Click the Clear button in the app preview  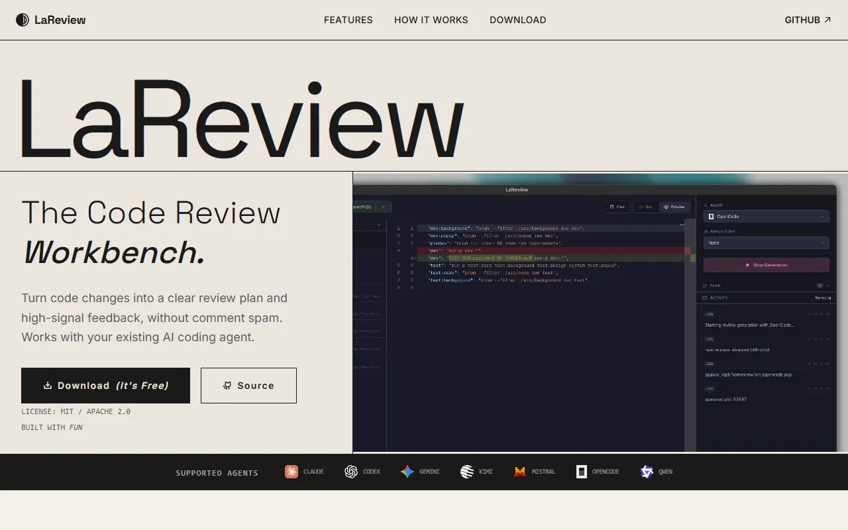(x=617, y=207)
